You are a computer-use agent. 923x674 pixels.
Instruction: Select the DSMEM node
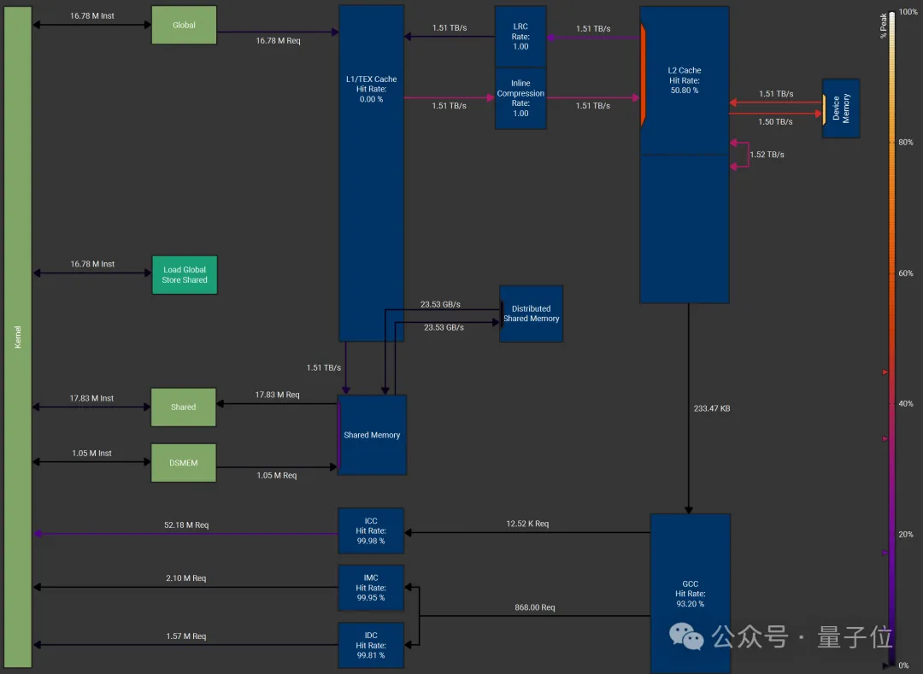[184, 462]
